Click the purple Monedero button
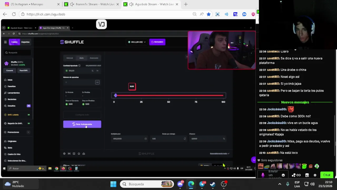Screen dimensions: 337x190 (157, 42)
